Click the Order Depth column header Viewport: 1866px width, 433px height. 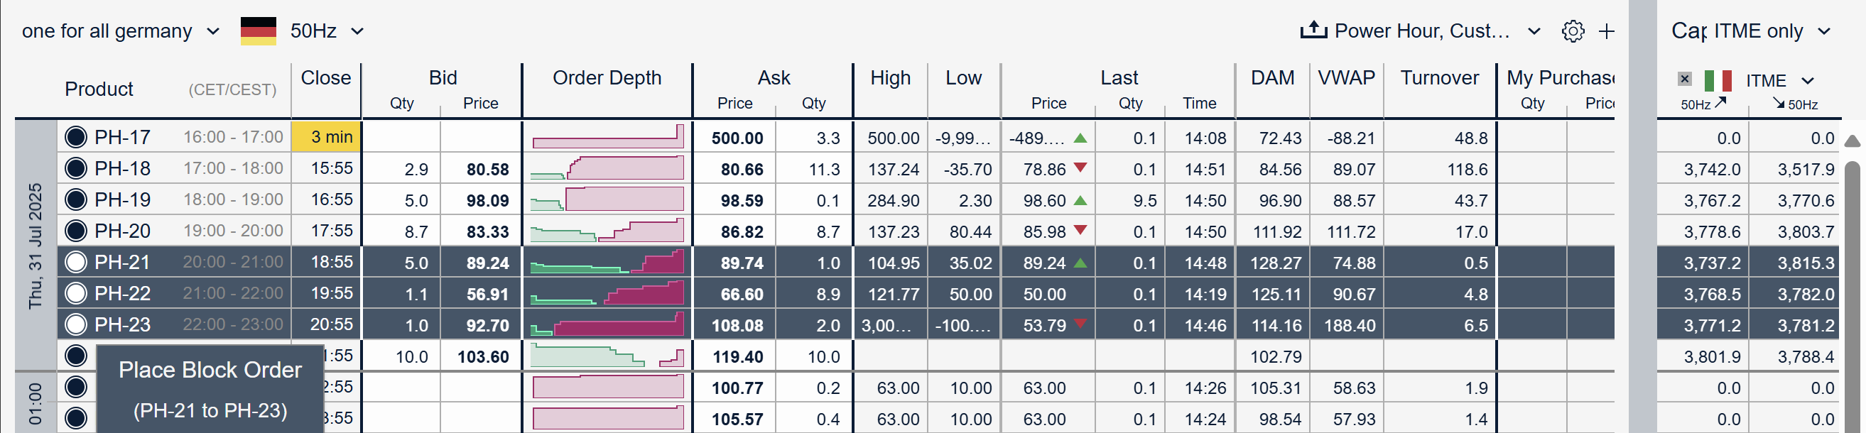click(607, 77)
